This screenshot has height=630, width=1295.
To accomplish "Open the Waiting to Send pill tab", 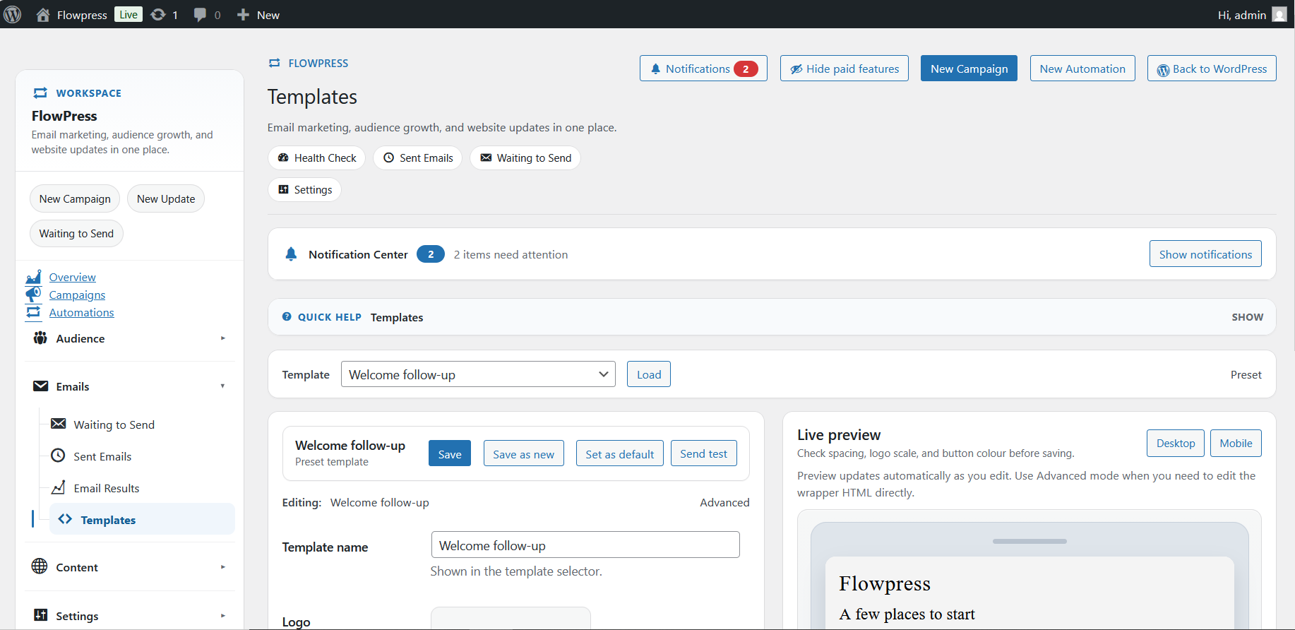I will click(525, 157).
